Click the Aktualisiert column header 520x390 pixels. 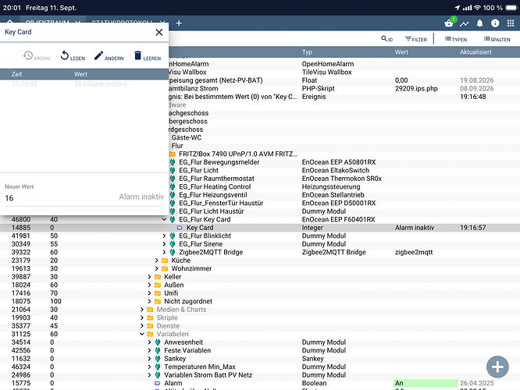[x=475, y=52]
